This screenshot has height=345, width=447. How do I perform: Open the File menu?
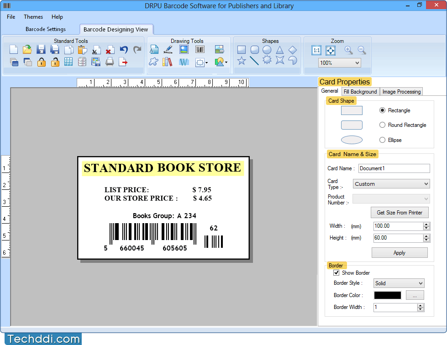pos(11,17)
